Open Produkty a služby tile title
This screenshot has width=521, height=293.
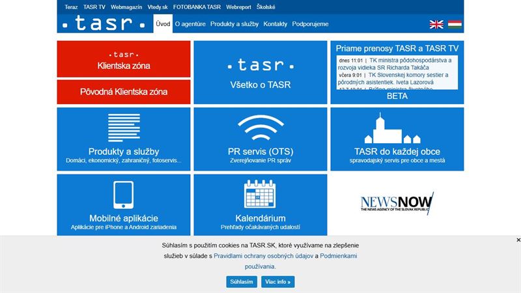(124, 152)
